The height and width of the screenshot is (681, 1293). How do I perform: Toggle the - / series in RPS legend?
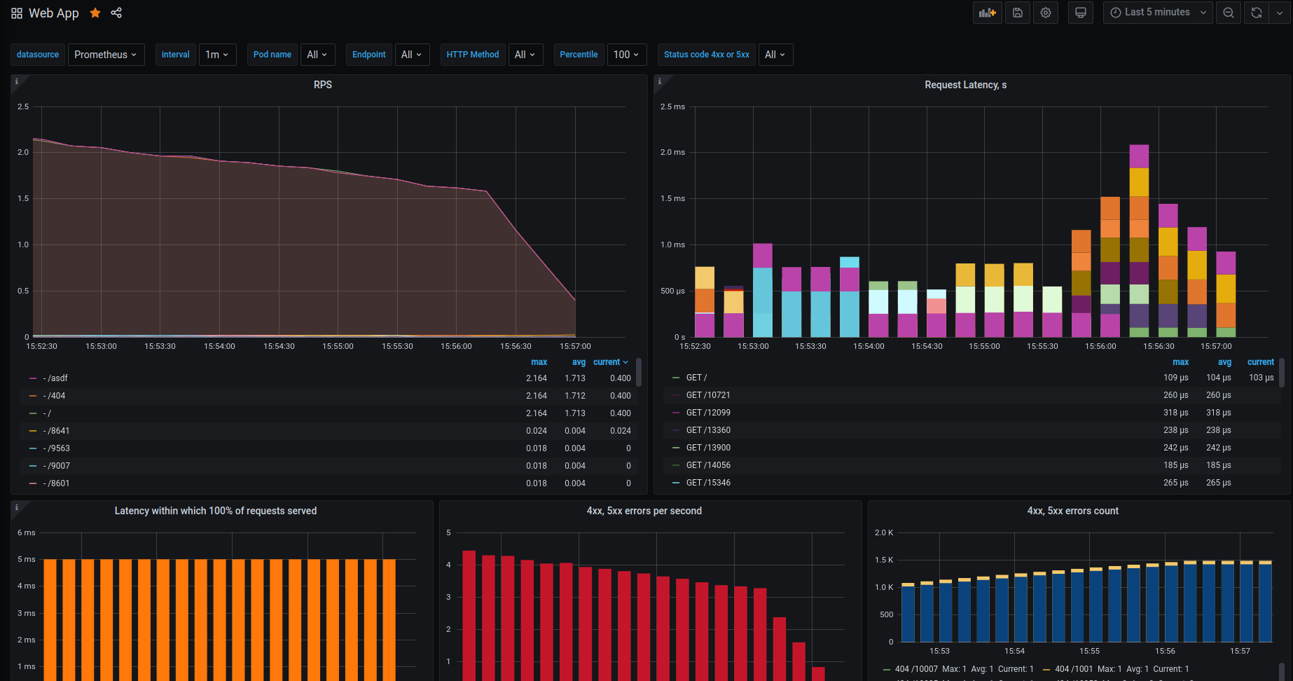click(47, 413)
